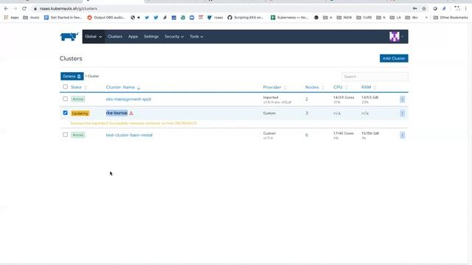Screen dimensions: 472x265
Task: Sort the table by Nodes column
Action: pos(315,87)
